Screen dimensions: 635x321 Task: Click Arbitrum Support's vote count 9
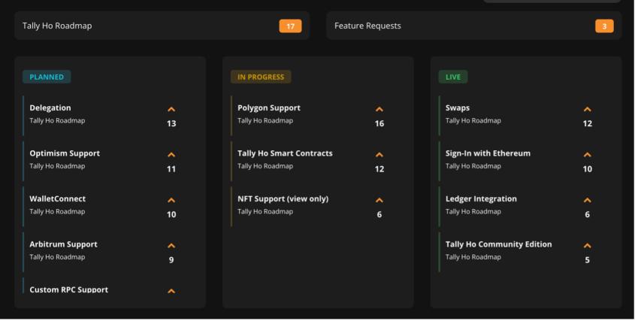click(x=171, y=260)
